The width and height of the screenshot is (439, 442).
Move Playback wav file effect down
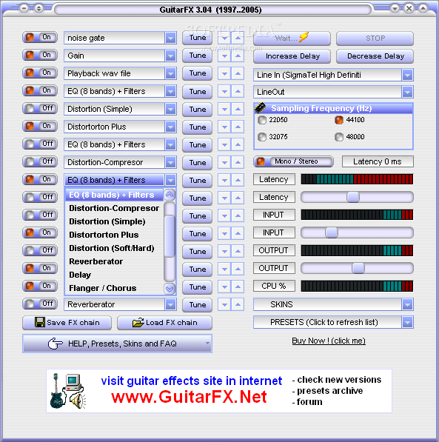(x=224, y=73)
